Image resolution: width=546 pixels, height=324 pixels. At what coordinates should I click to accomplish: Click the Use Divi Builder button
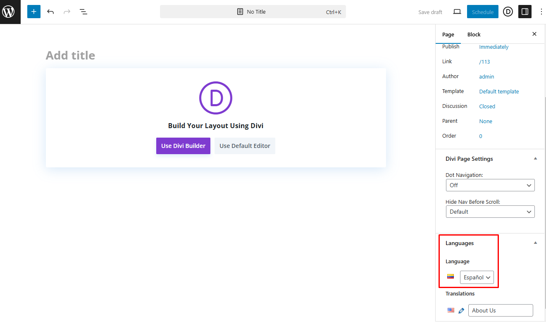(x=183, y=146)
